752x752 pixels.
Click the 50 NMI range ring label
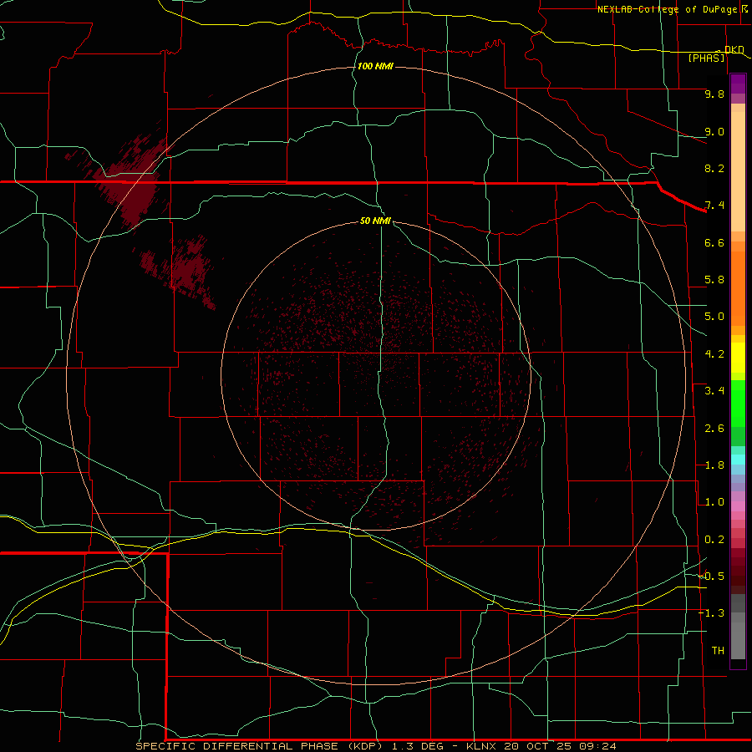(x=375, y=221)
